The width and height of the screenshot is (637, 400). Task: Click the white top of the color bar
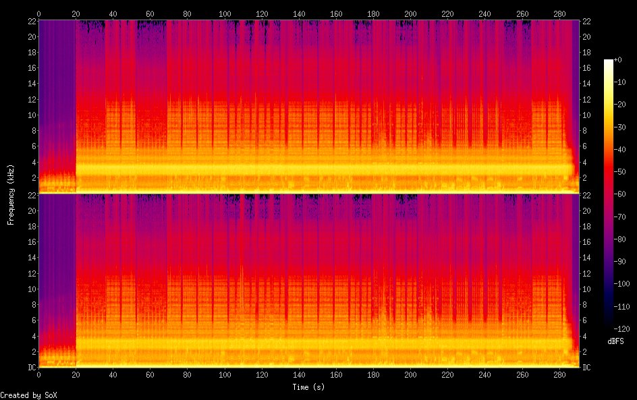[x=609, y=62]
